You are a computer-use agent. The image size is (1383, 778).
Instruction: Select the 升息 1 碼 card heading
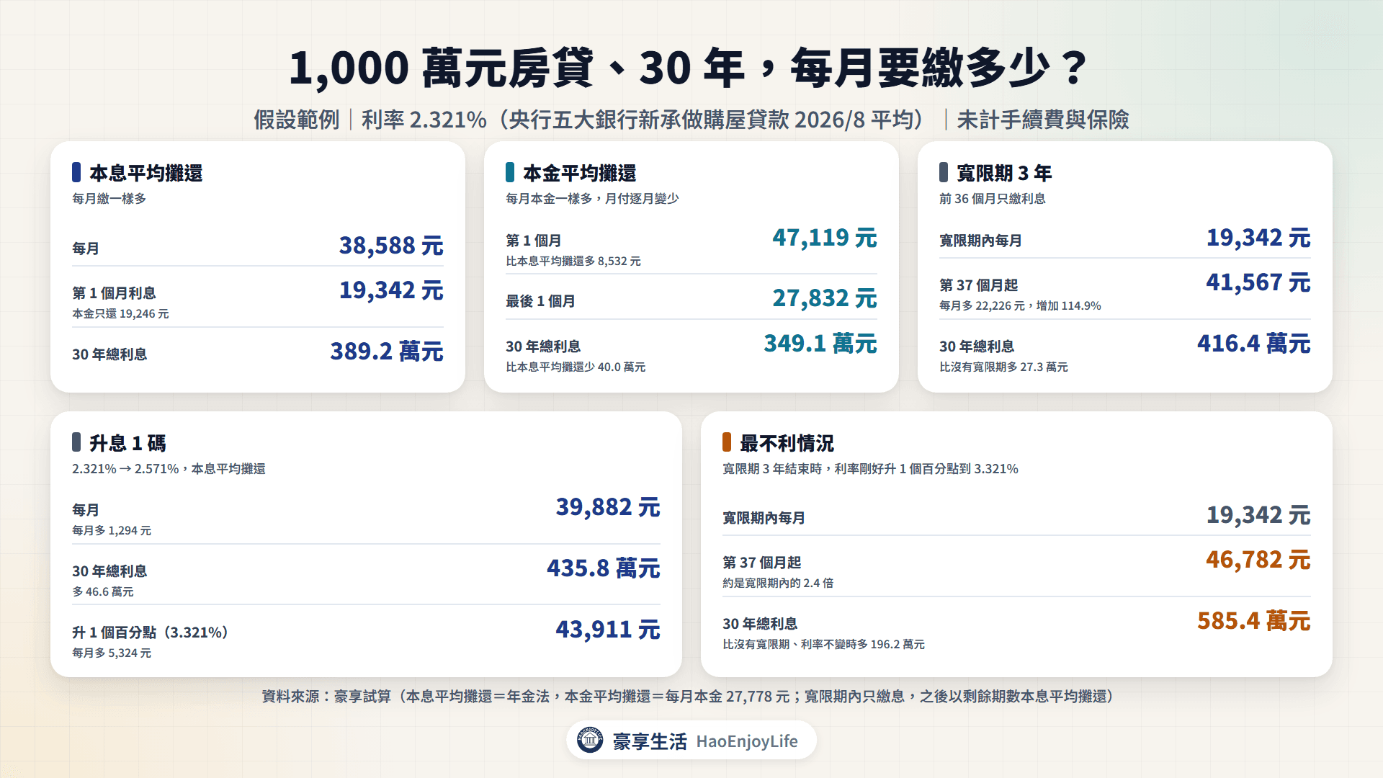pyautogui.click(x=127, y=443)
